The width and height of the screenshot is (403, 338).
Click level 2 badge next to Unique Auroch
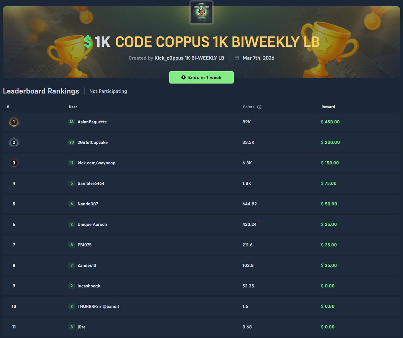tap(72, 224)
